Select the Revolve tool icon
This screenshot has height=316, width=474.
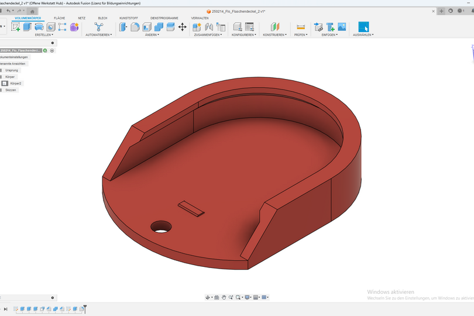39,27
